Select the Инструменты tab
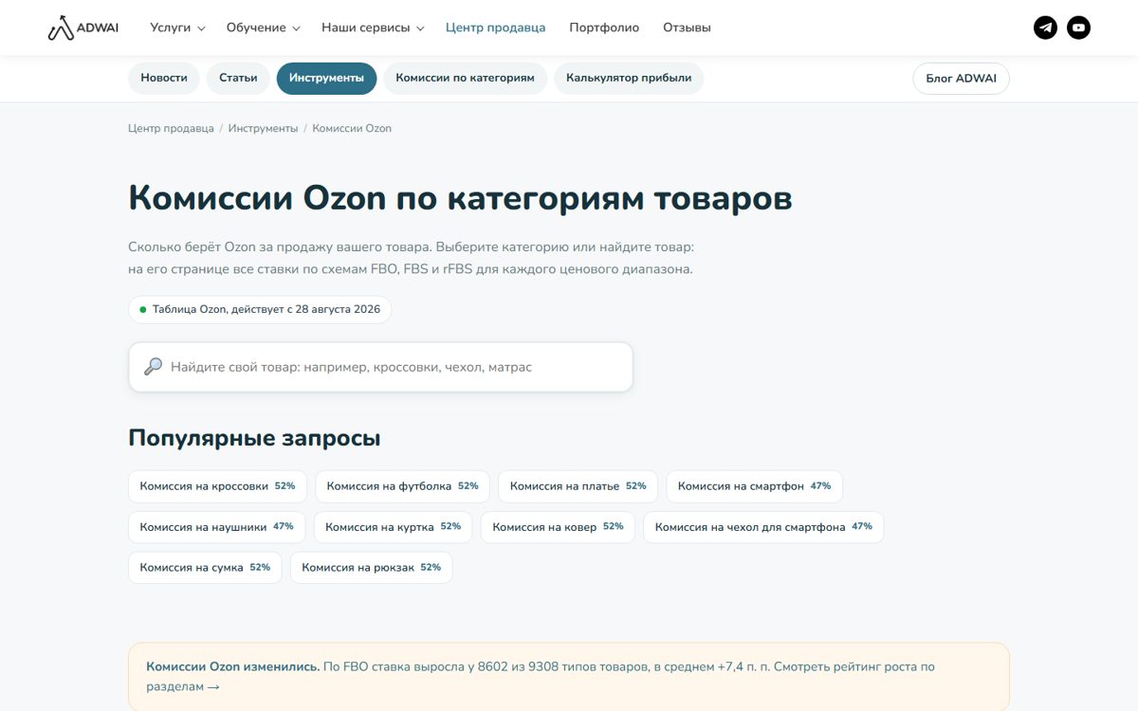 326,79
